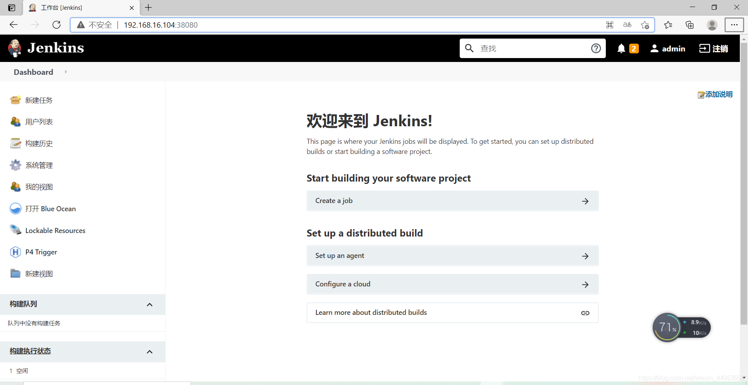Open 打开 Blue Ocean menu item
The image size is (748, 385).
pos(51,208)
